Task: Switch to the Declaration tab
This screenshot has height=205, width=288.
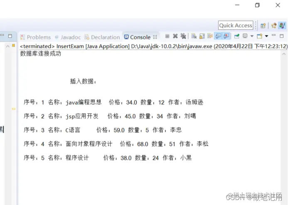Action: (x=102, y=37)
